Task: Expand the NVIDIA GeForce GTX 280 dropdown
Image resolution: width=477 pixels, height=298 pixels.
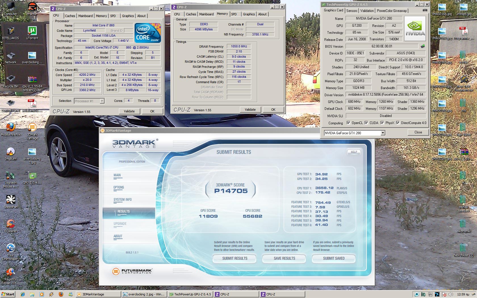Action: [383, 133]
